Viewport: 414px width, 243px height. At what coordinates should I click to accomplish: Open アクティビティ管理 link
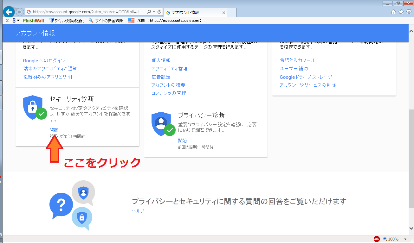[x=169, y=69]
